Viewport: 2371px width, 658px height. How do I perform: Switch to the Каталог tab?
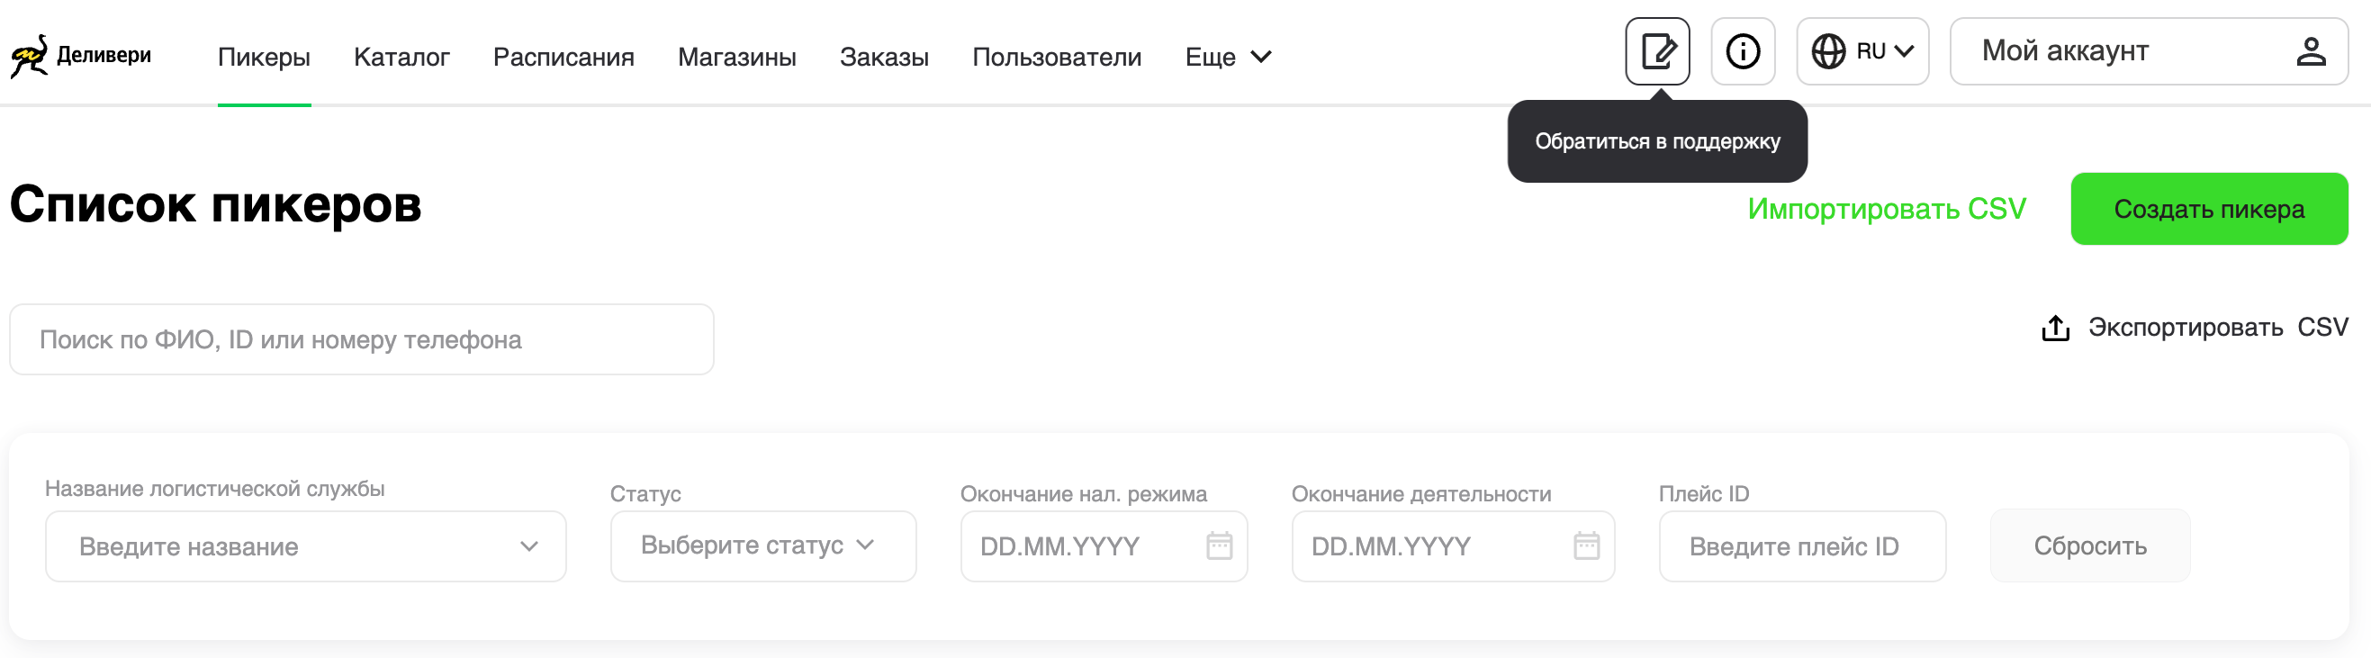tap(401, 57)
